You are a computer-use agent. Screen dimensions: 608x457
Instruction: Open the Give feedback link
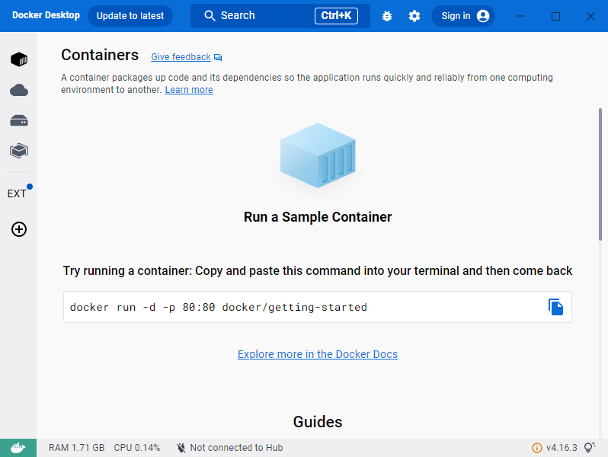click(181, 57)
